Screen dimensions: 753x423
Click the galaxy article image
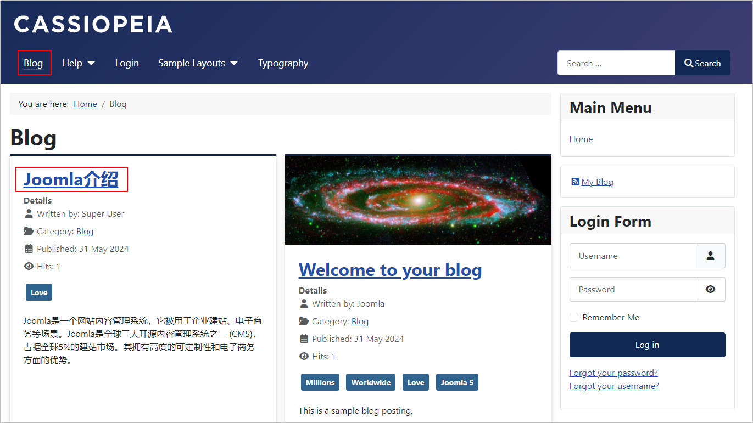[418, 200]
